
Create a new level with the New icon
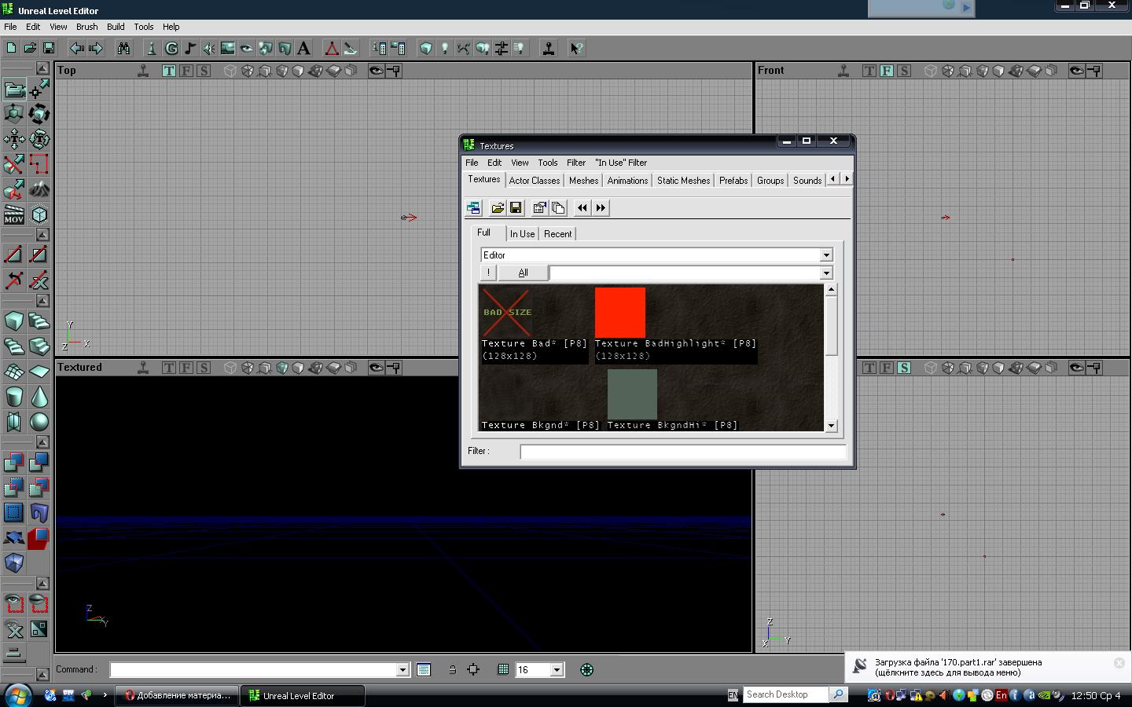tap(11, 48)
